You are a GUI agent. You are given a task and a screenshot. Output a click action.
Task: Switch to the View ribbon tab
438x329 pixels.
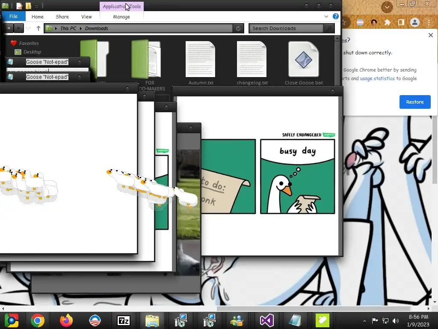[x=86, y=17]
